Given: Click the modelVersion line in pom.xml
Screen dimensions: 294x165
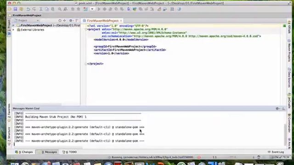Looking at the screenshot, I should click(x=121, y=40).
